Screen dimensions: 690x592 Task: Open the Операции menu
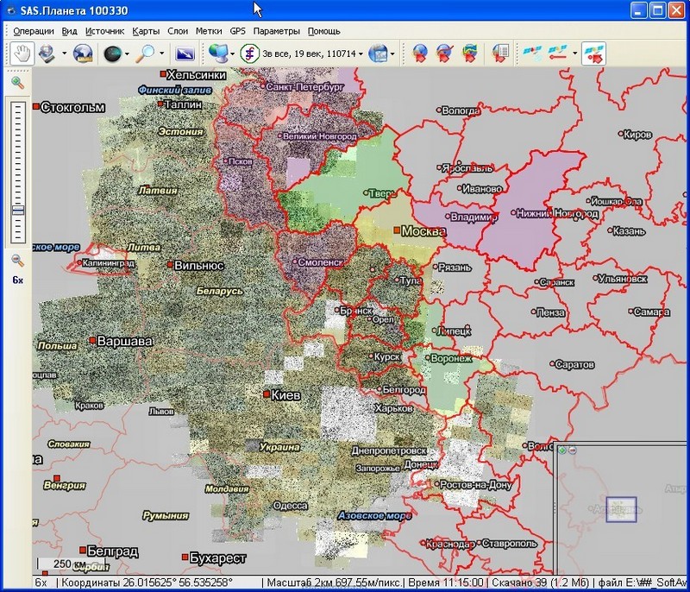[x=34, y=31]
